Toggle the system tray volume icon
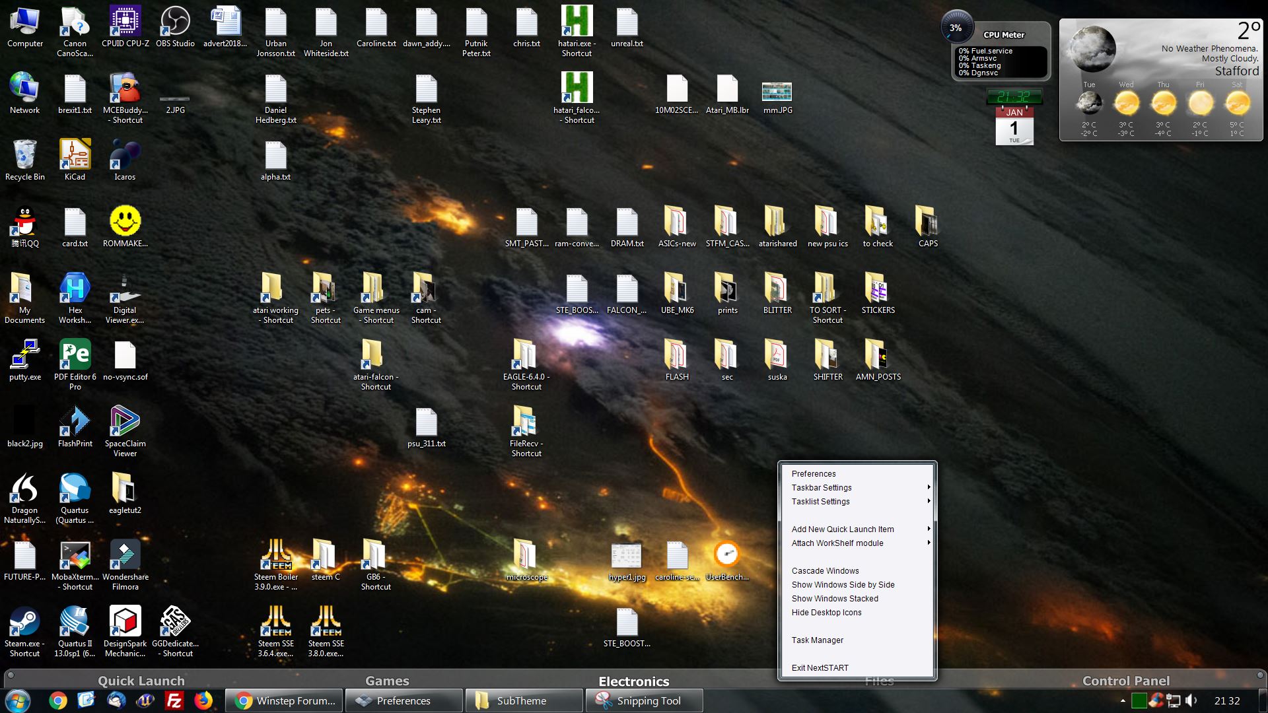Image resolution: width=1268 pixels, height=713 pixels. [1191, 700]
